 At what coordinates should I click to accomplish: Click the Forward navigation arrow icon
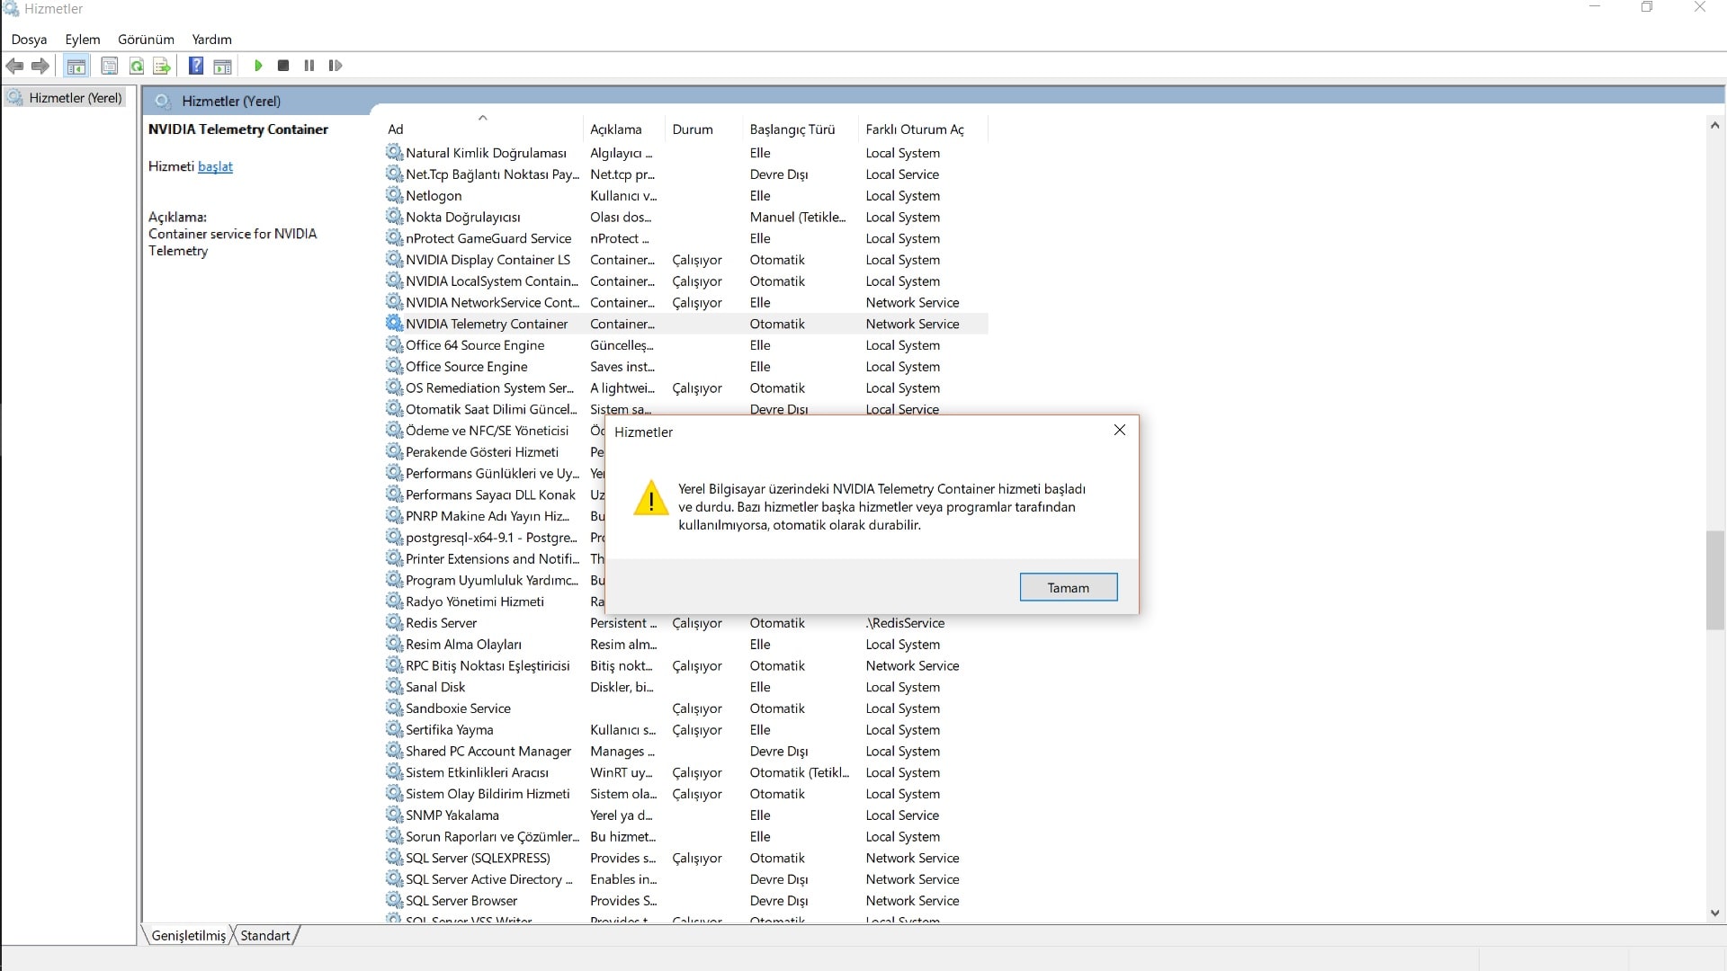pos(41,66)
